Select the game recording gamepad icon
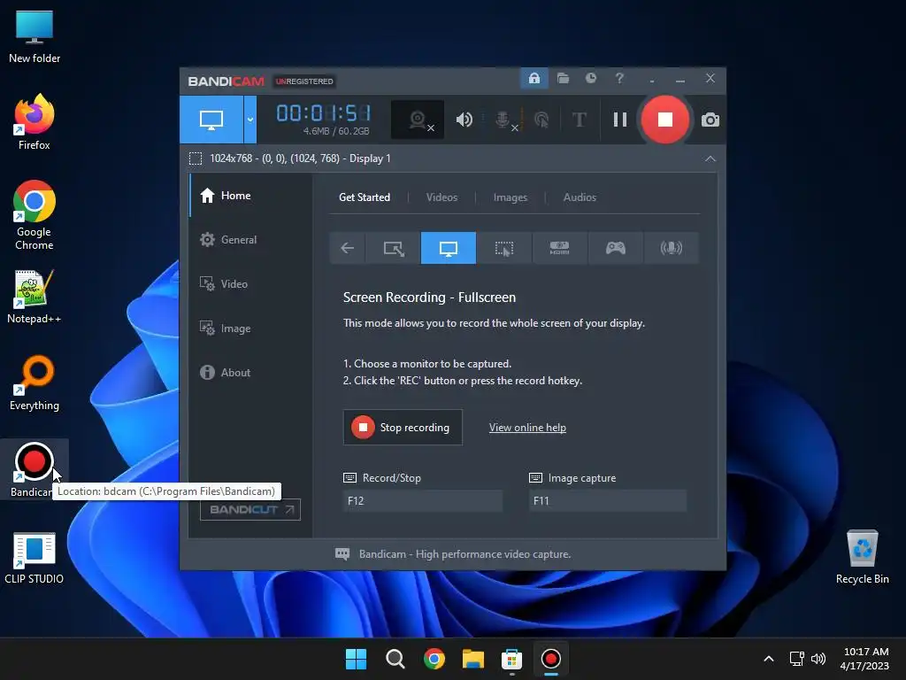The image size is (906, 680). click(616, 248)
